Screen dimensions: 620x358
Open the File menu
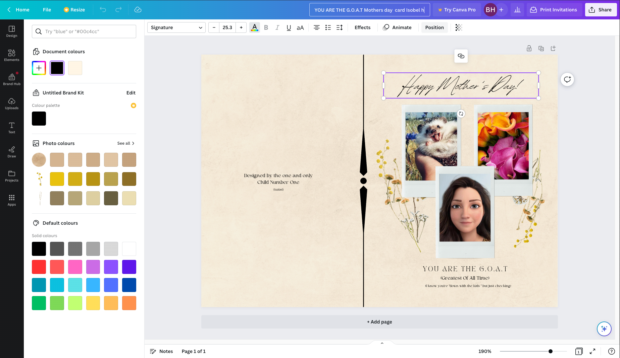[x=47, y=10]
